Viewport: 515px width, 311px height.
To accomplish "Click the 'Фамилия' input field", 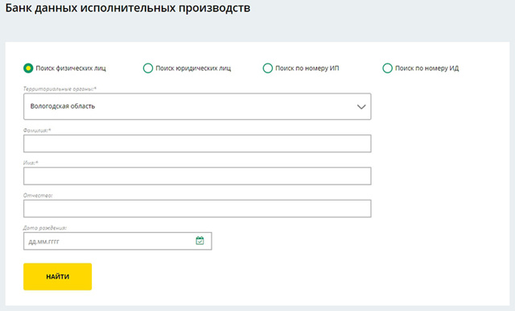I will (197, 143).
